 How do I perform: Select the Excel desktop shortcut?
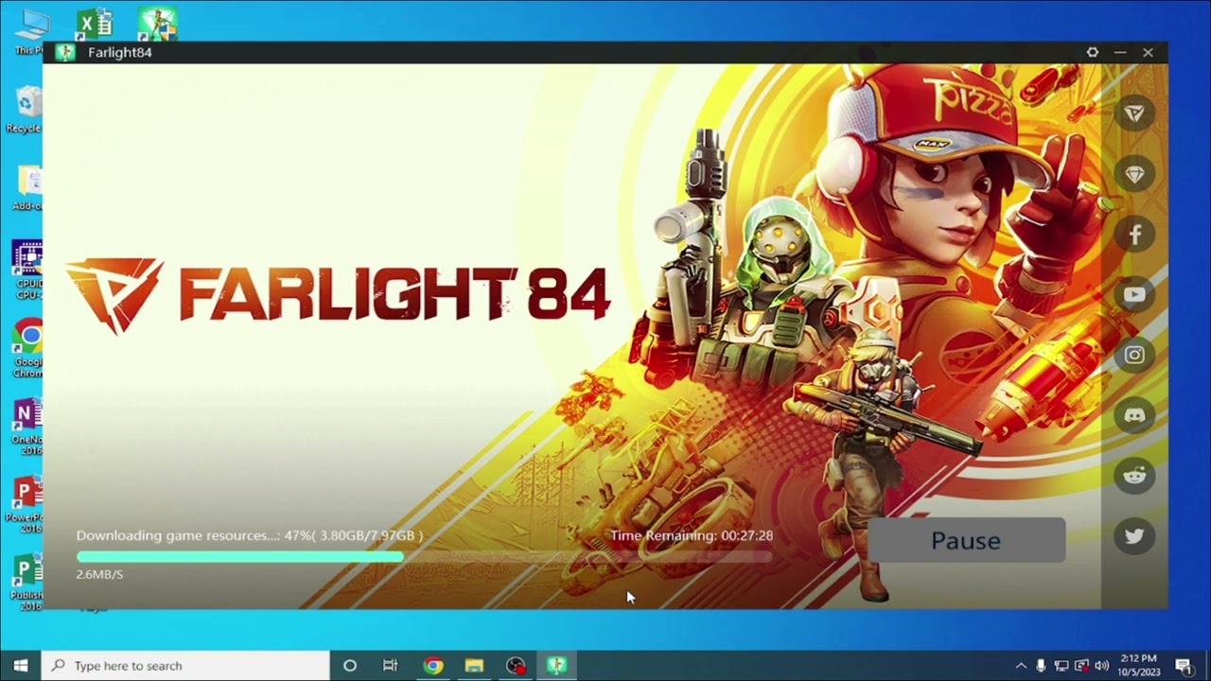(94, 24)
